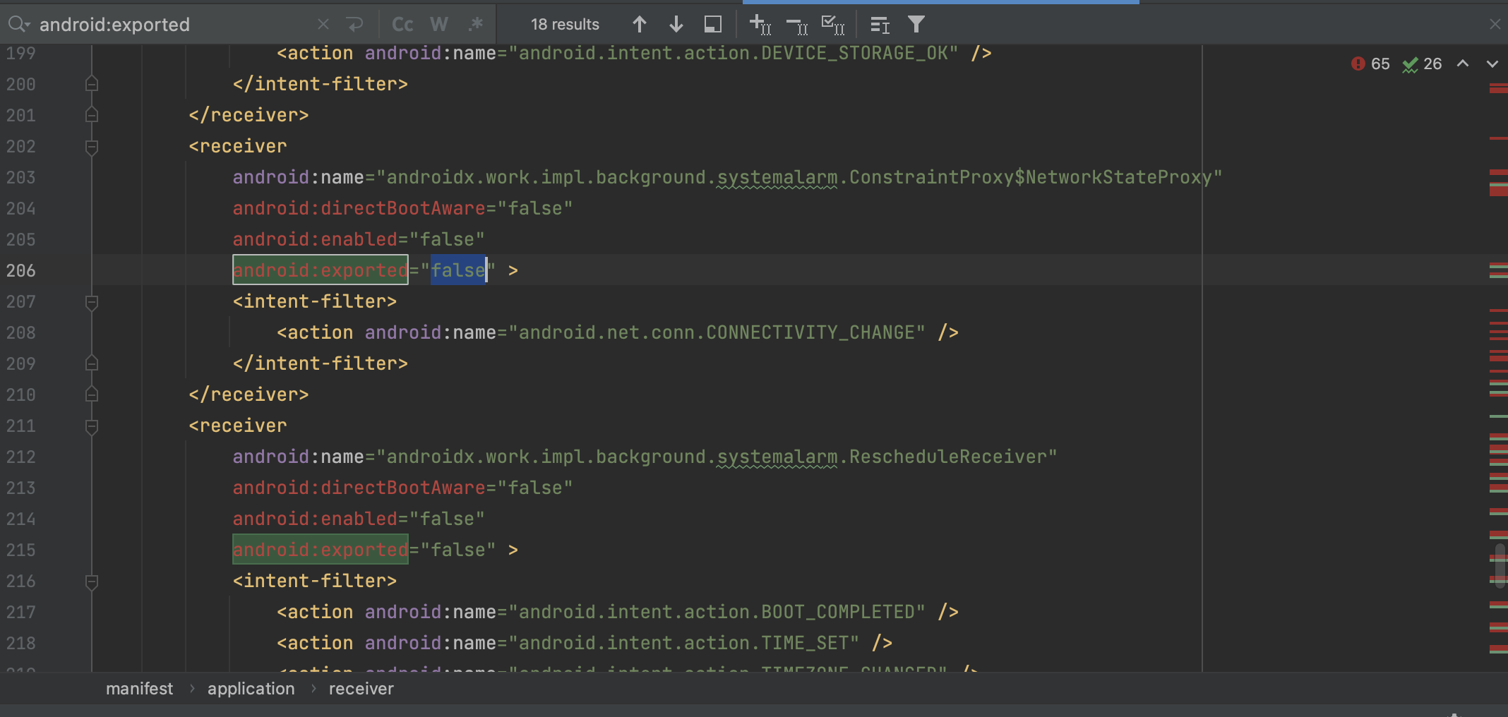Click line number 215 in gutter
The width and height of the screenshot is (1508, 717).
coord(20,550)
